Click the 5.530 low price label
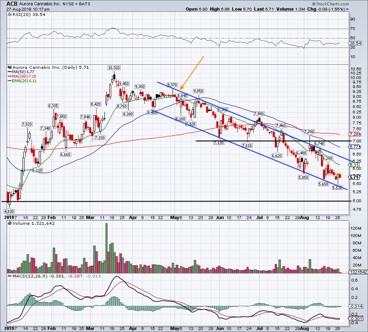Image resolution: width=368 pixels, height=332 pixels. [x=337, y=188]
